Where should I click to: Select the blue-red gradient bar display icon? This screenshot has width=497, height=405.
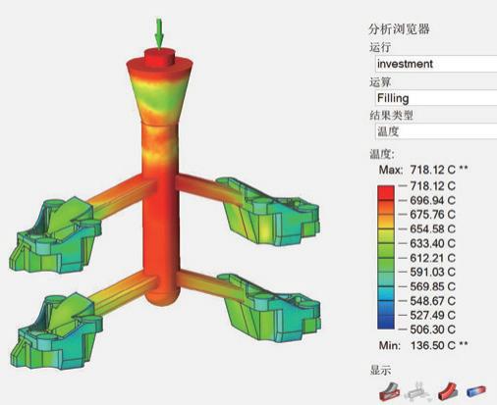click(476, 390)
